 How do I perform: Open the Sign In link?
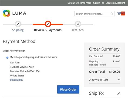(97, 3)
